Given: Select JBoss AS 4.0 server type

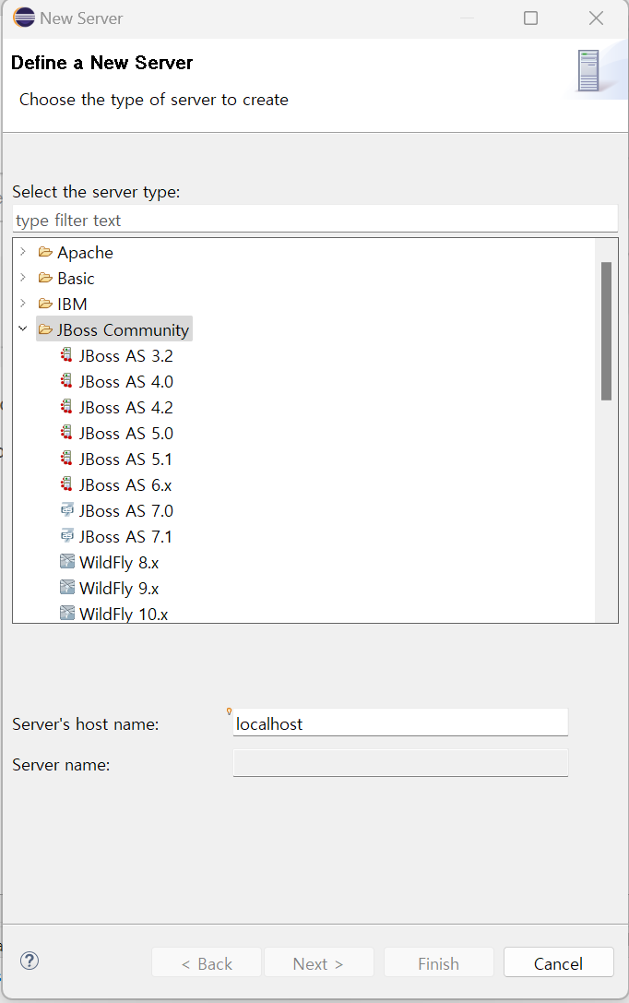Looking at the screenshot, I should coord(126,381).
